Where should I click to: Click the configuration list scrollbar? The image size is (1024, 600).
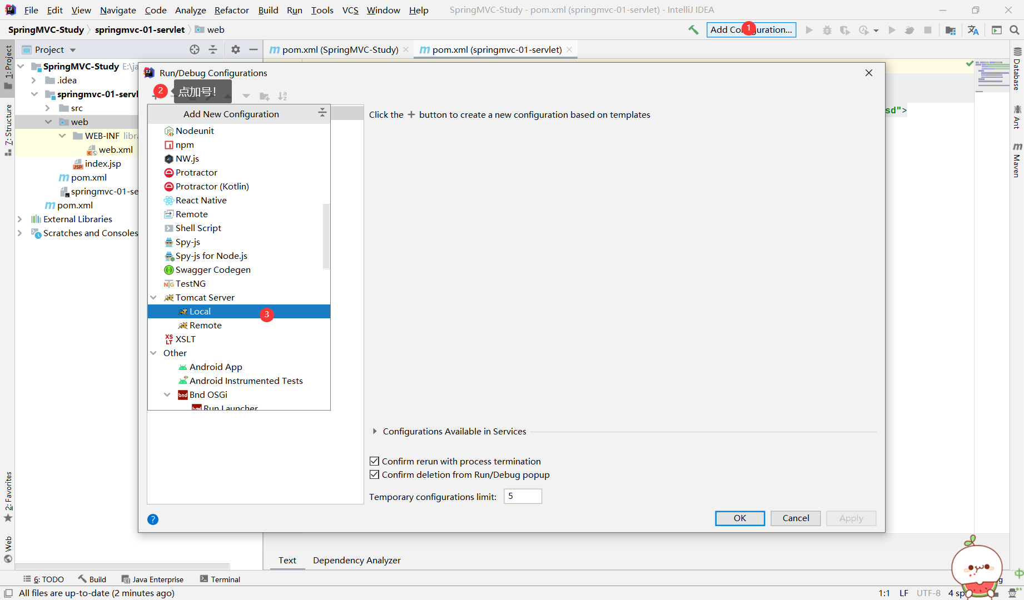click(326, 236)
